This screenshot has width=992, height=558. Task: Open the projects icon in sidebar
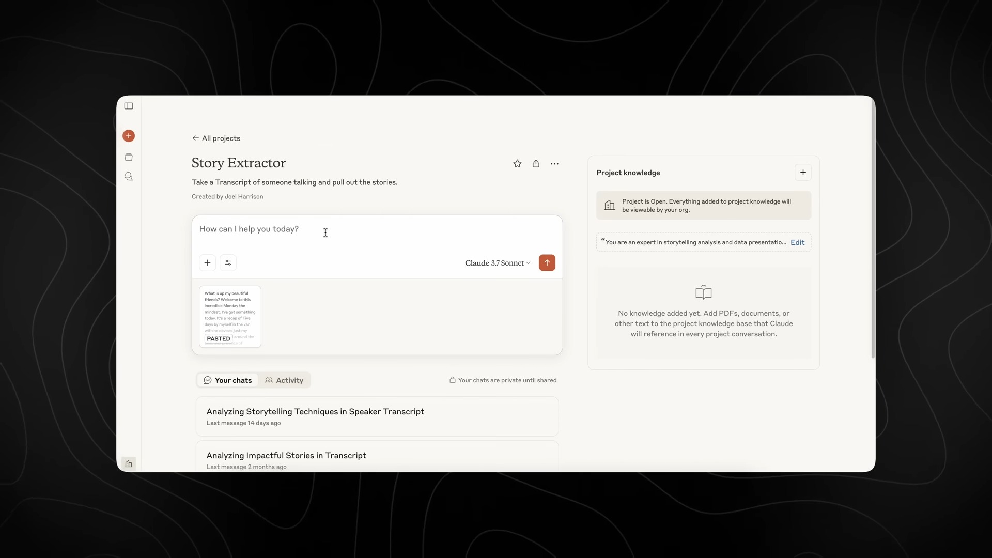coord(129,157)
